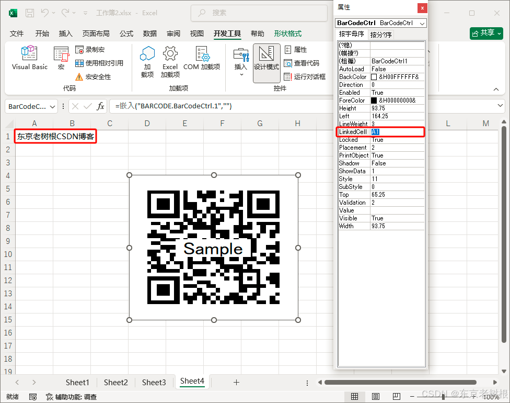Switch to Normal view in status bar
Viewport: 510px width, 403px height.
[x=354, y=397]
